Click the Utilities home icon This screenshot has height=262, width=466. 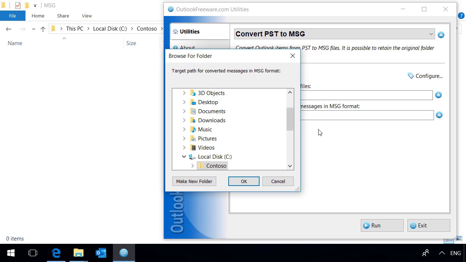click(175, 32)
